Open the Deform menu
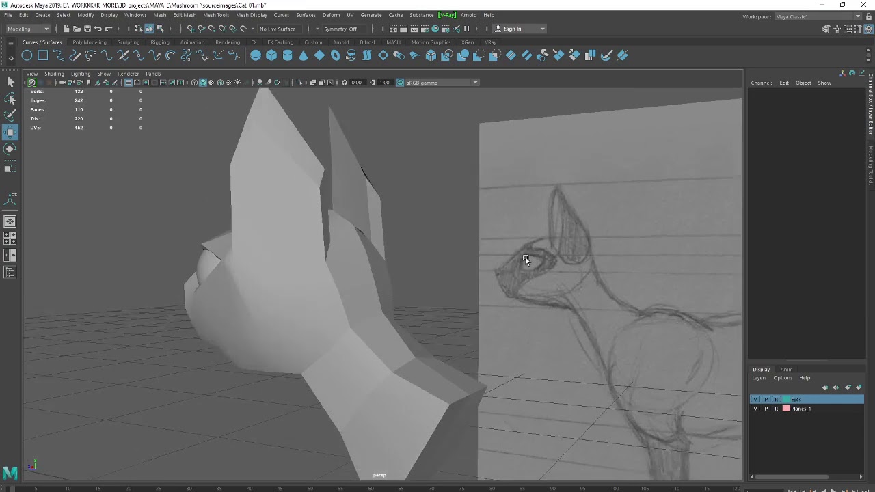 331,15
